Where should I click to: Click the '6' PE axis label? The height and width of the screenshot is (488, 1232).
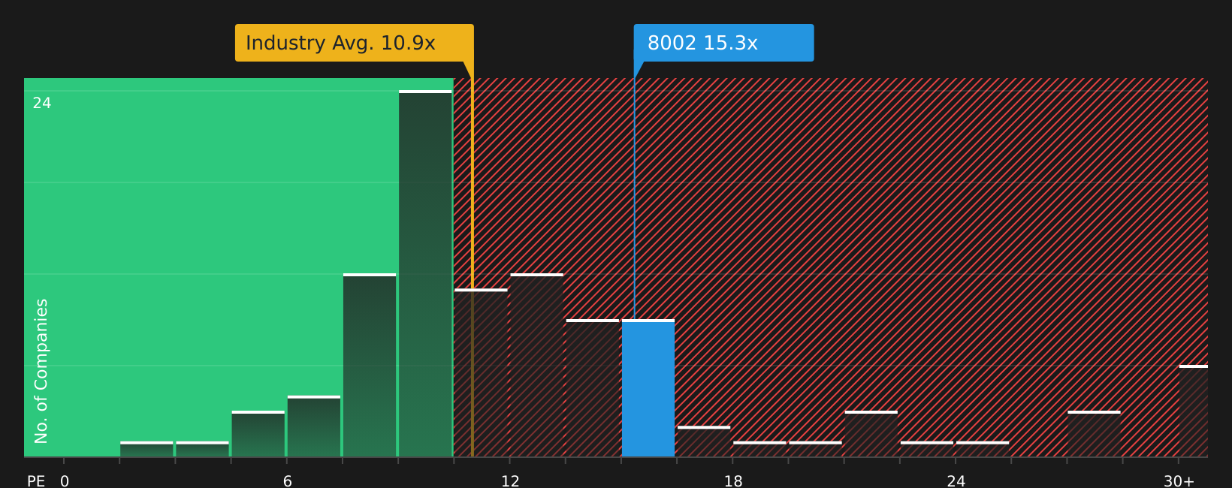click(x=287, y=481)
